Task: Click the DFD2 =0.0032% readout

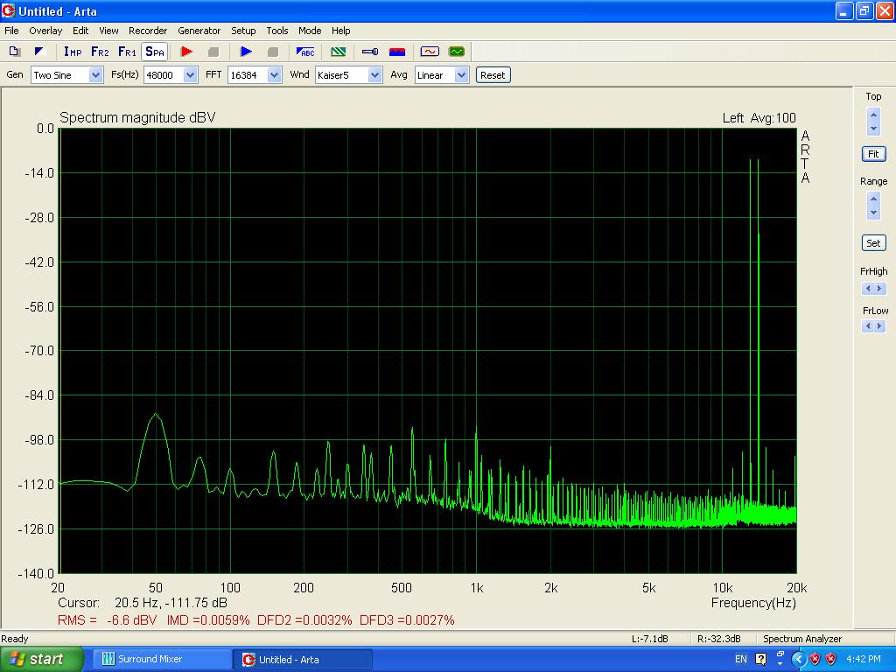Action: coord(304,620)
